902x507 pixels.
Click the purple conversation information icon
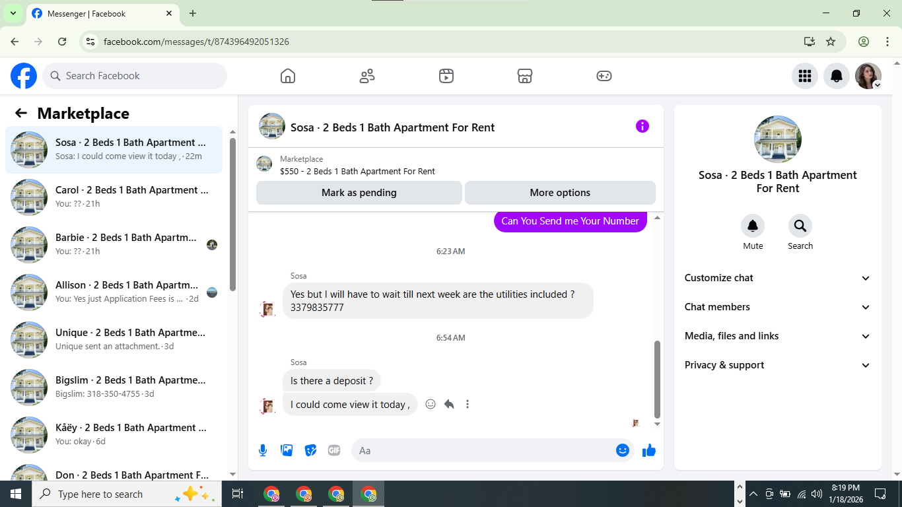tap(642, 126)
